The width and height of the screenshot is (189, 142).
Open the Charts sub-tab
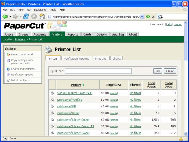[117, 59]
